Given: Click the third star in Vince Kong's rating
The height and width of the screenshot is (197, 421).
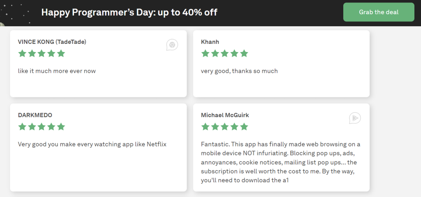Looking at the screenshot, I should pos(42,54).
